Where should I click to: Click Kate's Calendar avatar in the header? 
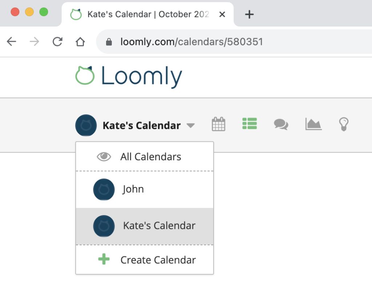[86, 125]
